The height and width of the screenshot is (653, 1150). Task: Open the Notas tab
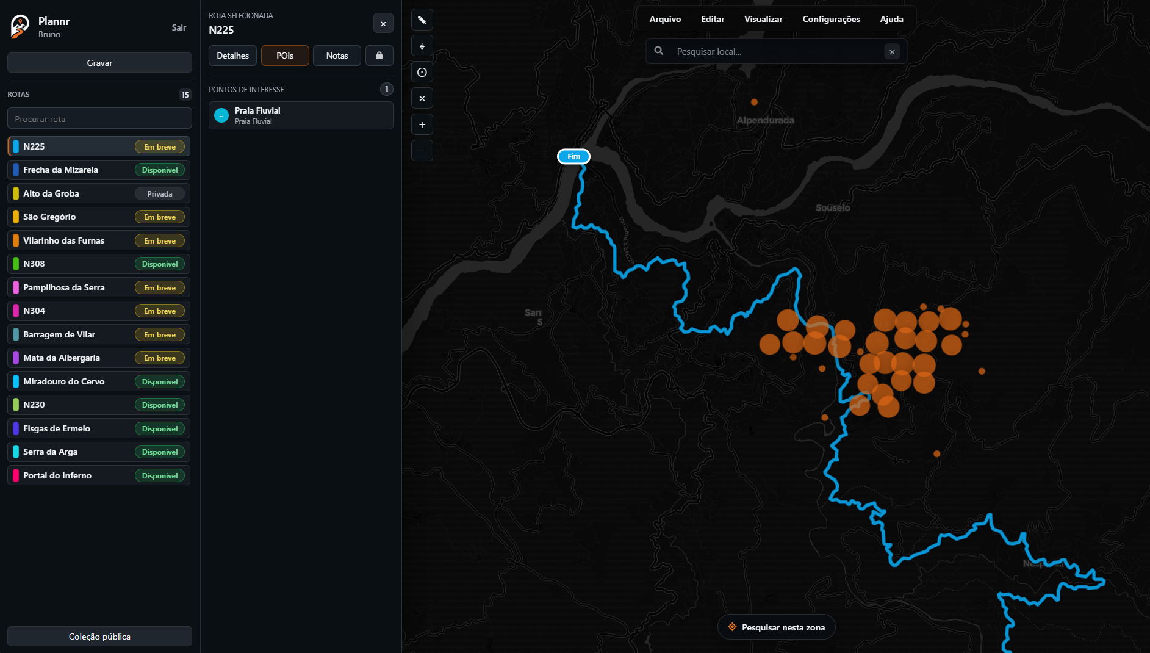coord(337,56)
